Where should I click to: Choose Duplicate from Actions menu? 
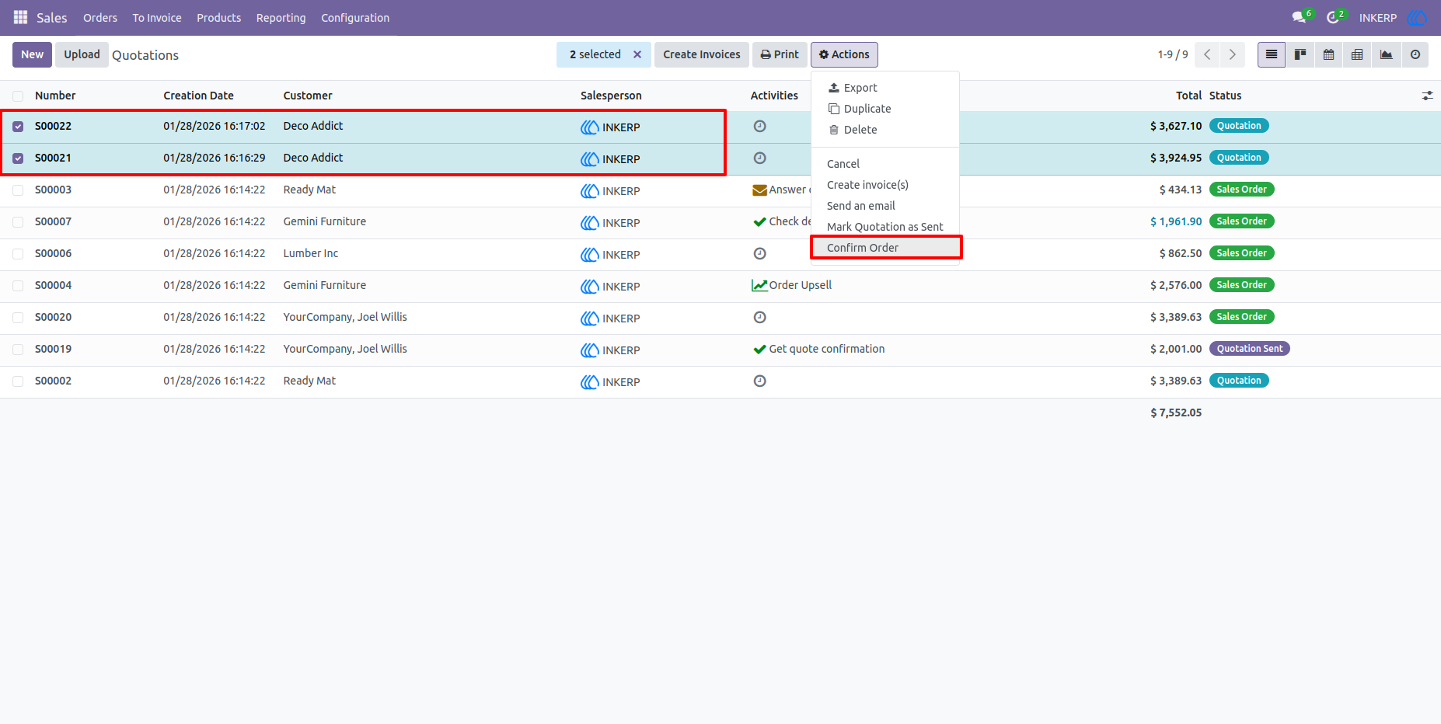click(885, 109)
